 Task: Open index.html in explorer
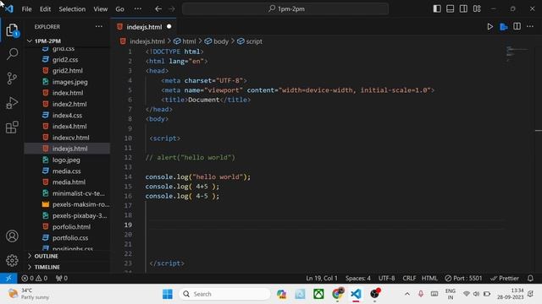(x=68, y=93)
